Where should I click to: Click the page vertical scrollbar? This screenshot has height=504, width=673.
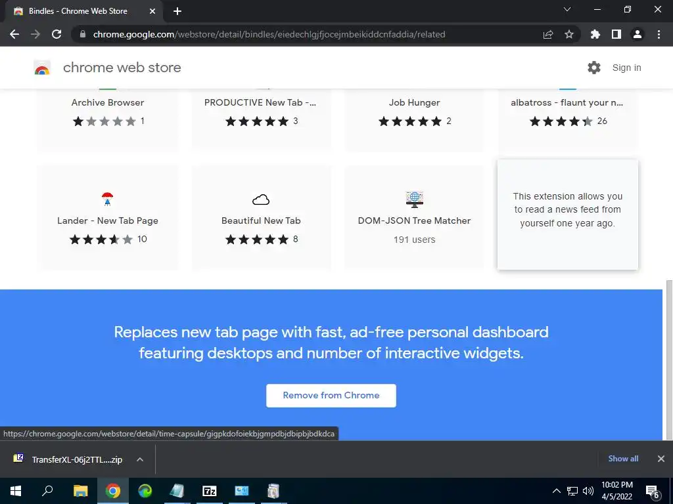(668, 360)
